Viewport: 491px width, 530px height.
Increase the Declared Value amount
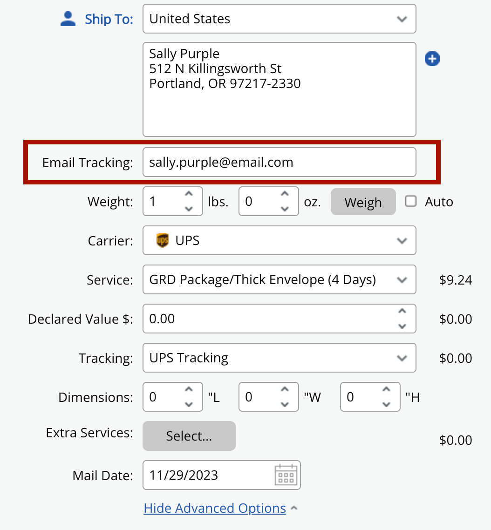point(402,312)
